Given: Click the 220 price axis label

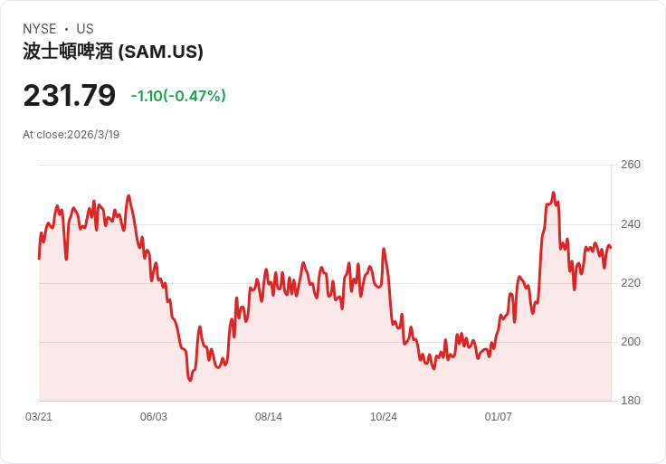Looking at the screenshot, I should 631,283.
